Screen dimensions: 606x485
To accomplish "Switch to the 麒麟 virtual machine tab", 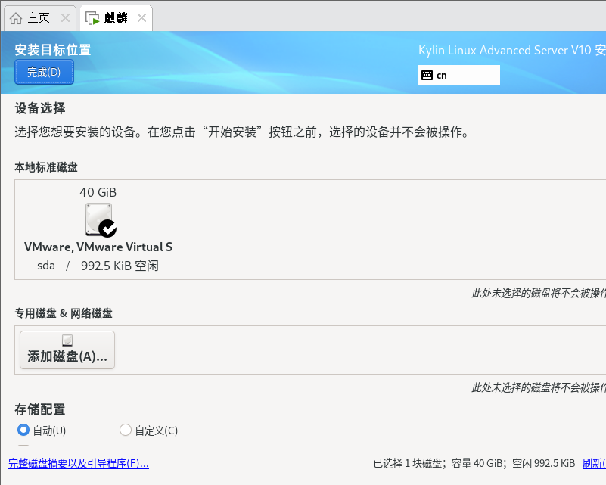I will tap(116, 17).
